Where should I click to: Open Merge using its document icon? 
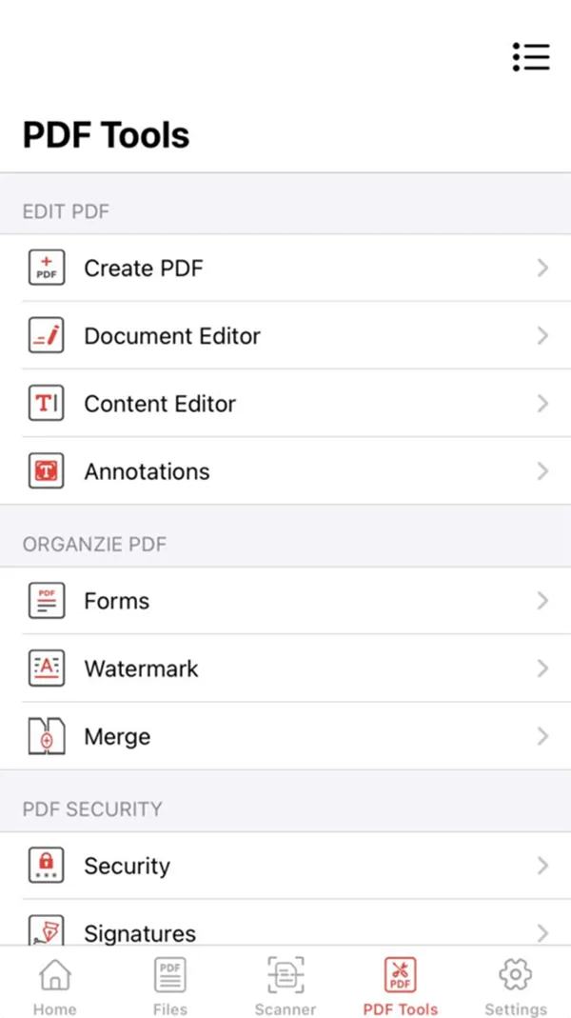(x=46, y=735)
